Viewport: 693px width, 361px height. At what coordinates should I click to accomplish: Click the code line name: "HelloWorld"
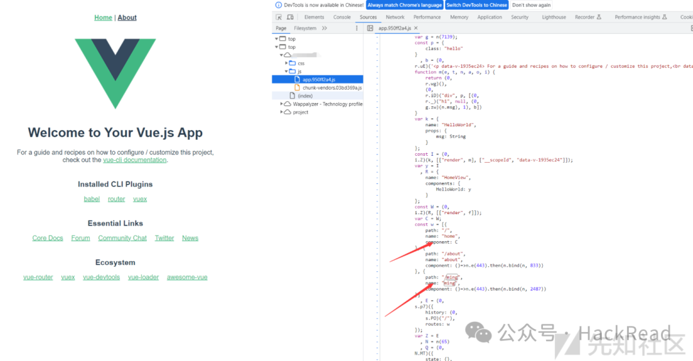[x=450, y=124]
